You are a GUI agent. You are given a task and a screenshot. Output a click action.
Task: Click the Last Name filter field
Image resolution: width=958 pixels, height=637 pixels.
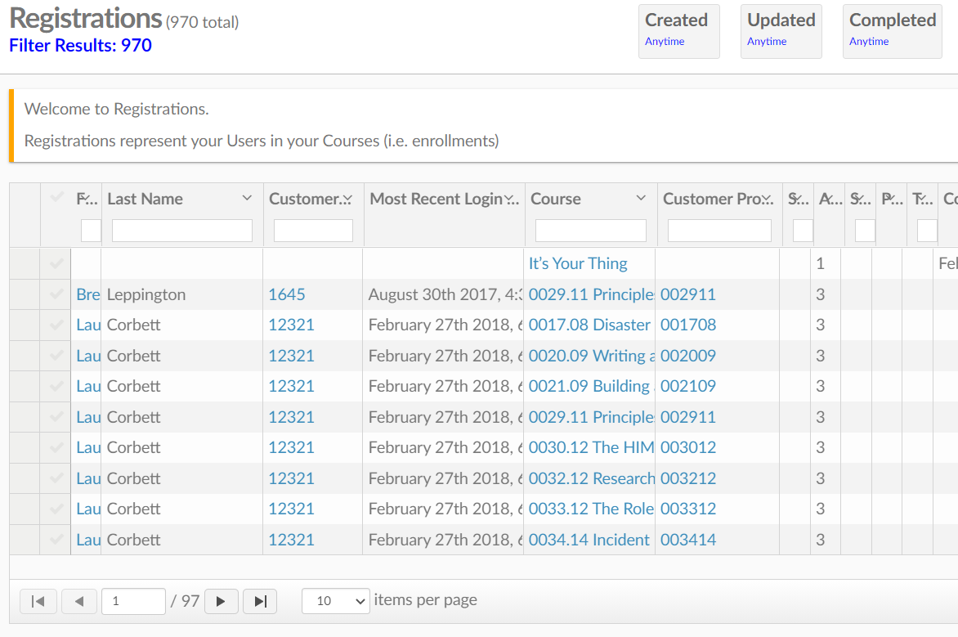(182, 231)
